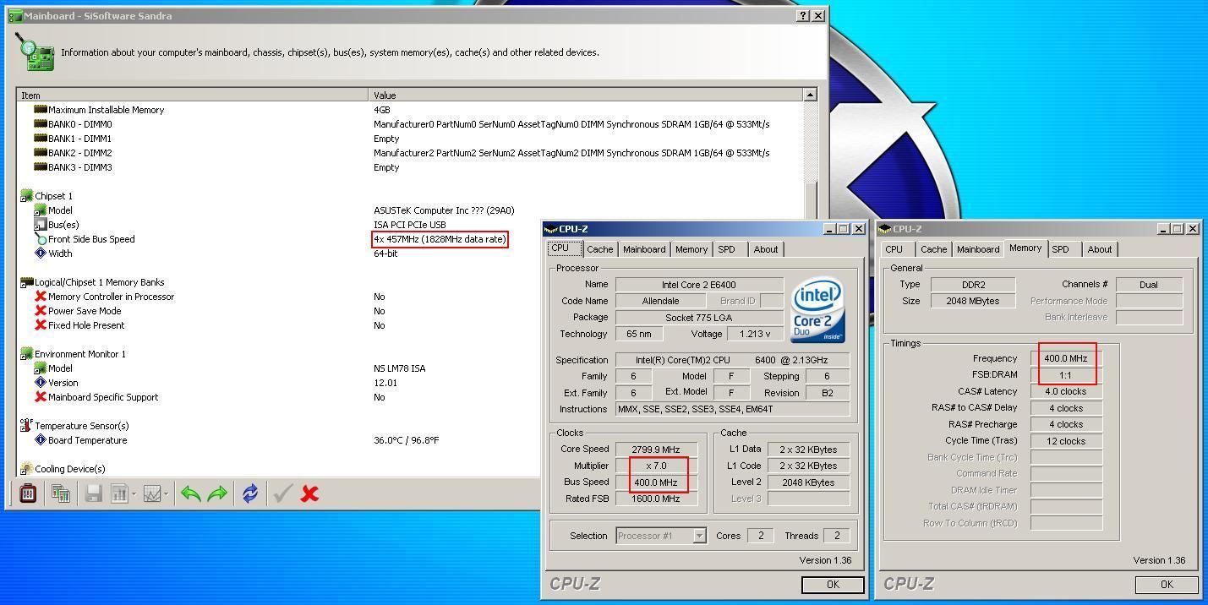Screen dimensions: 1208x605
Task: Click the Rated FSB 1600.0 MHz field
Action: (x=657, y=499)
